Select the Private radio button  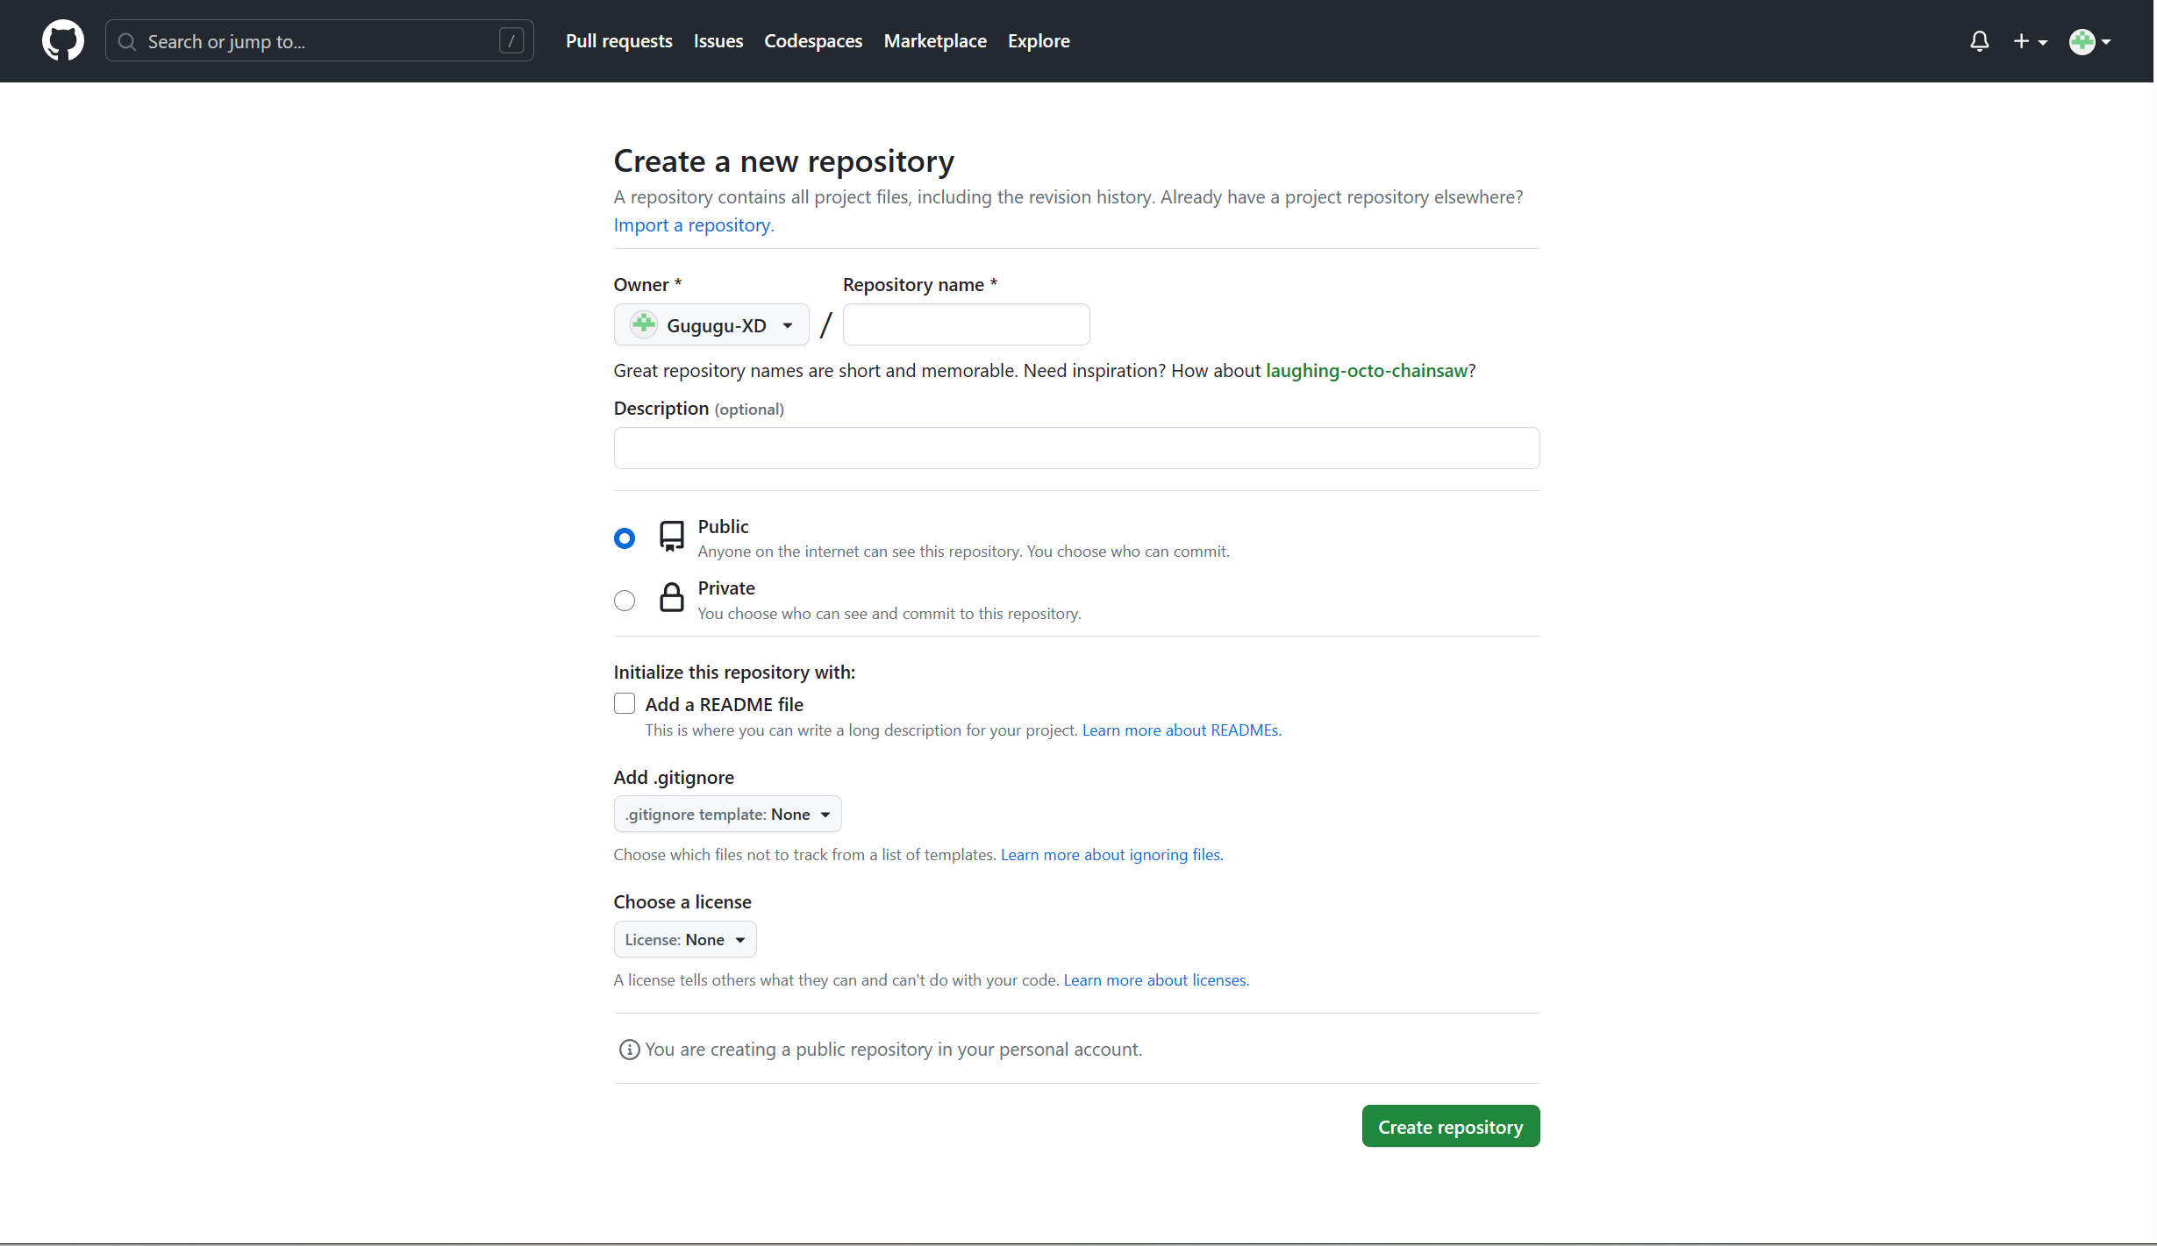625,601
